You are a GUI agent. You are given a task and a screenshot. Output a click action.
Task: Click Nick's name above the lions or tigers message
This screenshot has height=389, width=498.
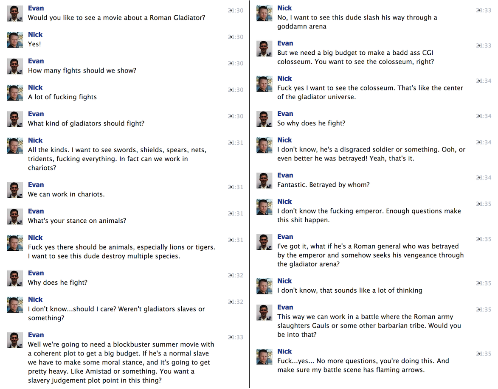click(x=35, y=238)
